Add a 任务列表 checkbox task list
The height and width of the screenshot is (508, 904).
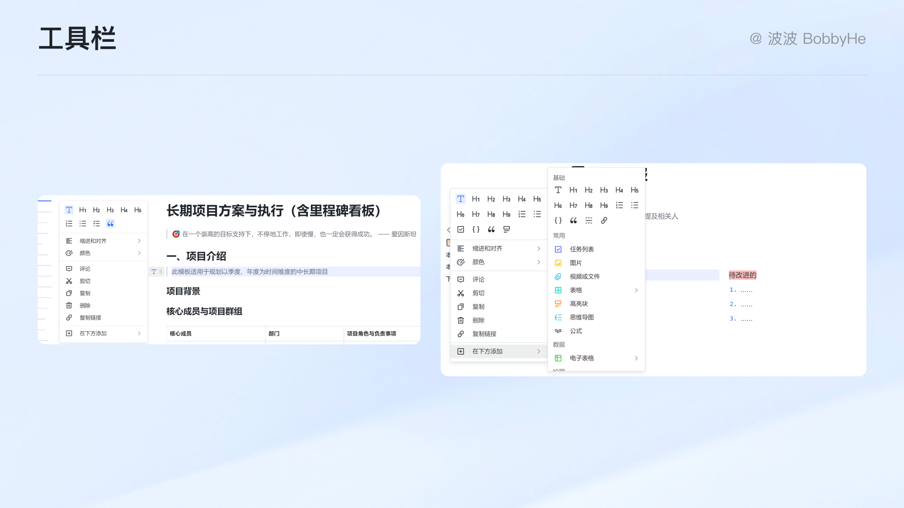click(x=581, y=249)
